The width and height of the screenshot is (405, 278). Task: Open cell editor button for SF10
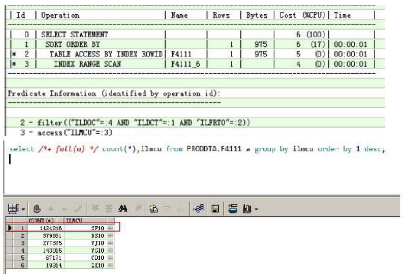[111, 228]
